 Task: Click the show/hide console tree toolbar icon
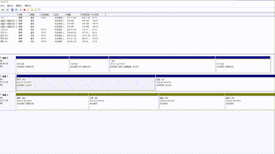8,10
